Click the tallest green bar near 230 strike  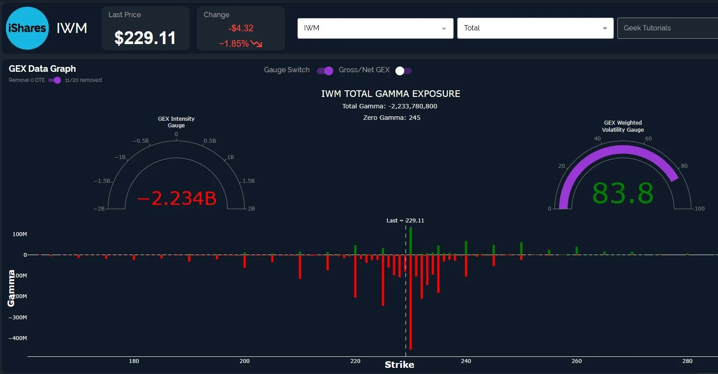pyautogui.click(x=411, y=241)
